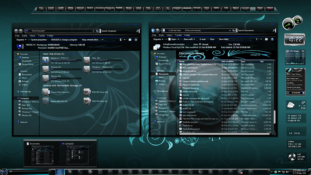The image size is (311, 175).
Task: Open the MOVIES dock item
Action: [x=80, y=8]
